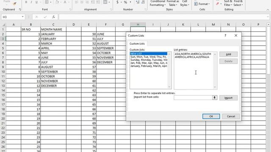Click the Decrease Decimal icon
The width and height of the screenshot is (271, 152).
pyautogui.click(x=143, y=2)
